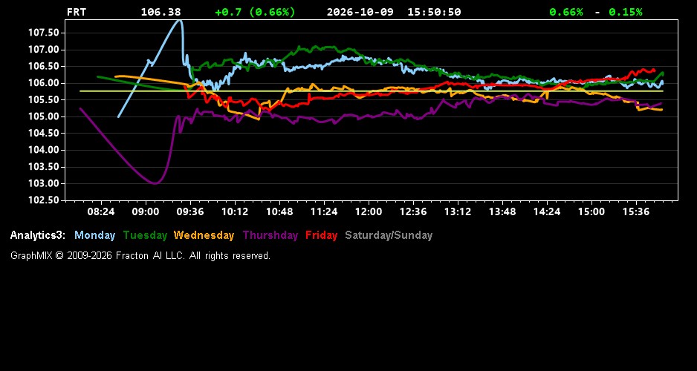Click the +0.7 (0.66%) change value
697x371 pixels.
click(x=255, y=12)
